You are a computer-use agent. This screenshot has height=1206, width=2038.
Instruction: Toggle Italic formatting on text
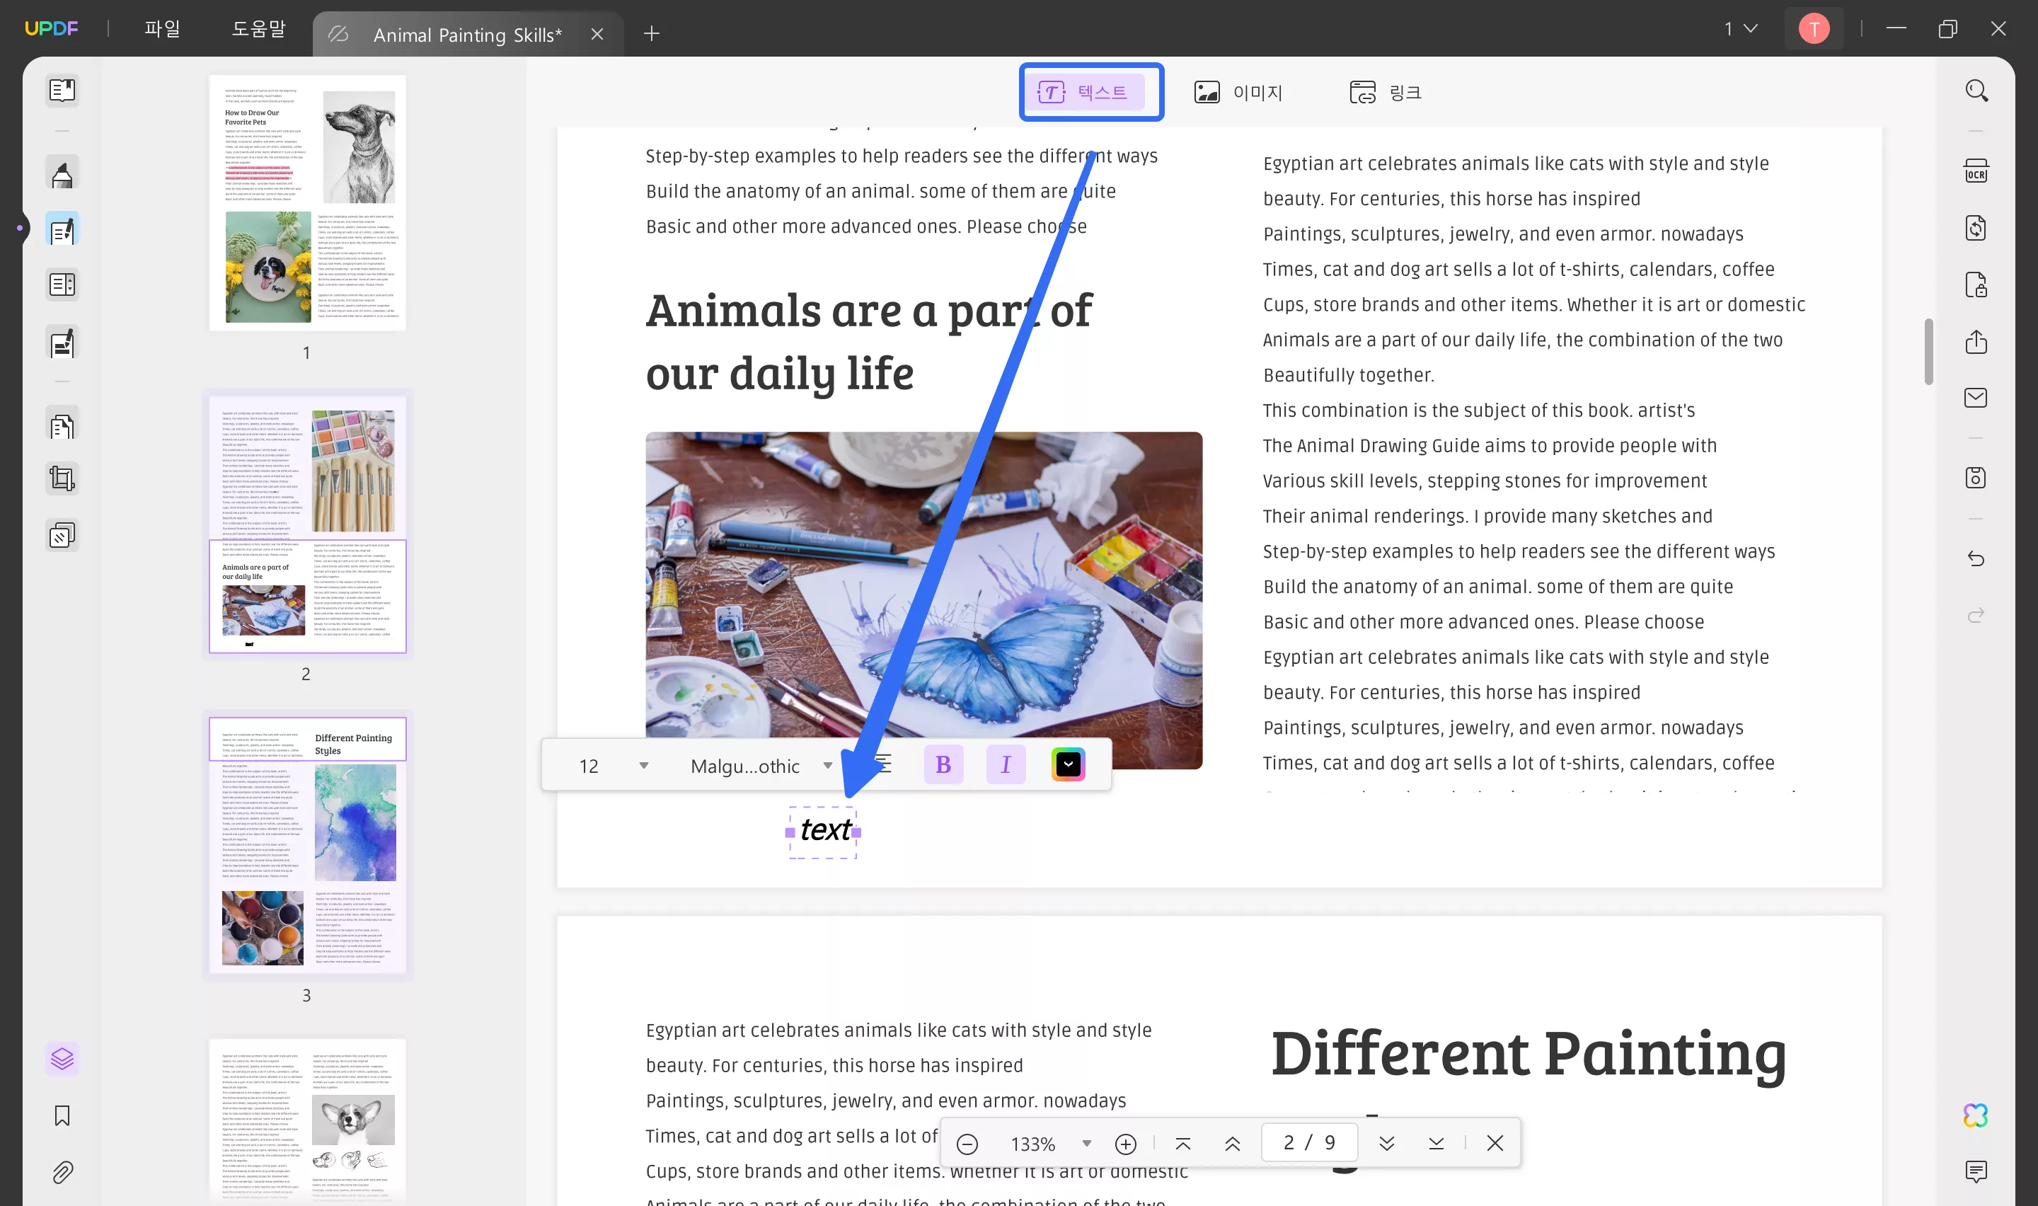coord(1006,764)
